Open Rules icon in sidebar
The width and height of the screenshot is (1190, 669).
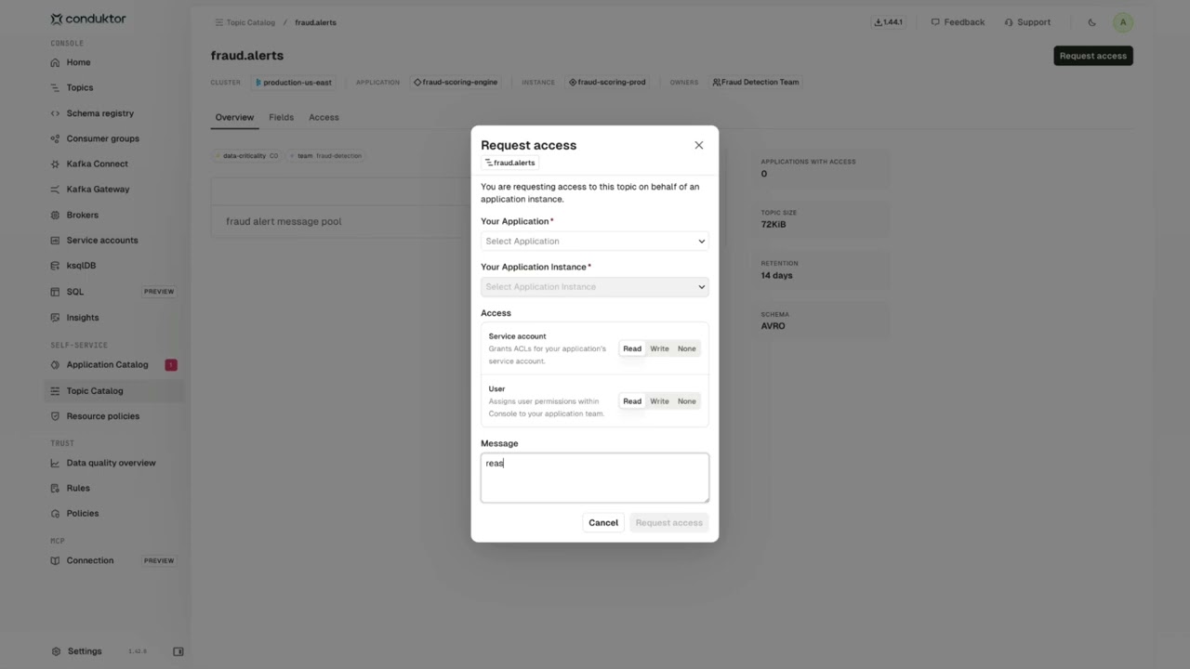pos(56,488)
